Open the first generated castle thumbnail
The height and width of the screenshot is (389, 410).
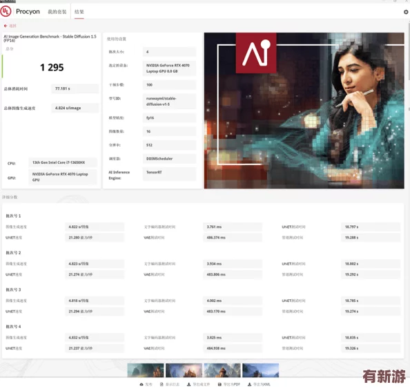tap(146, 370)
